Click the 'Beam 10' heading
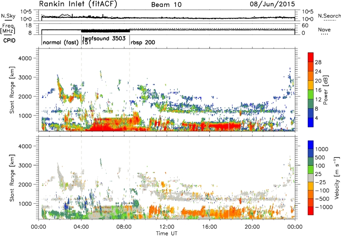This screenshot has width=341, height=236. 166,5
